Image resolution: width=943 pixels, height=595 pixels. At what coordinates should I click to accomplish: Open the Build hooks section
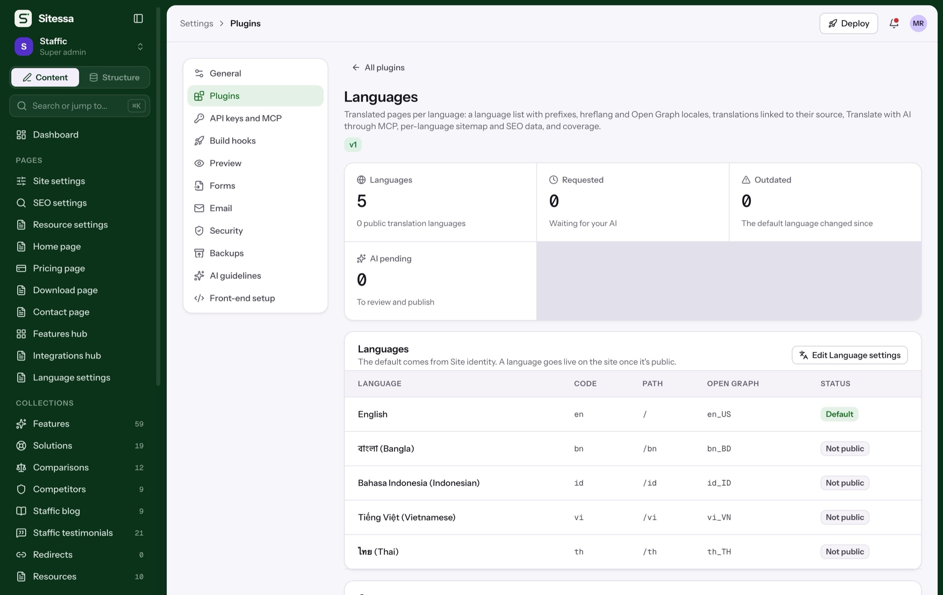255,141
